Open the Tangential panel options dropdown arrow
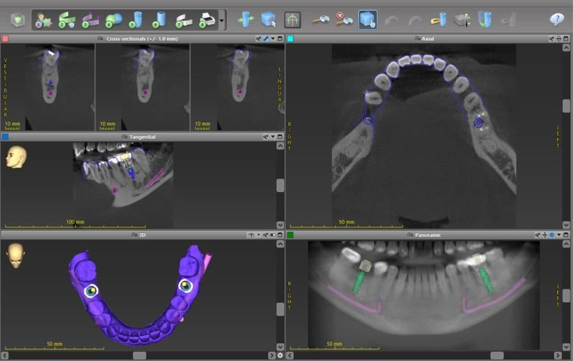573x361 pixels. (273, 137)
